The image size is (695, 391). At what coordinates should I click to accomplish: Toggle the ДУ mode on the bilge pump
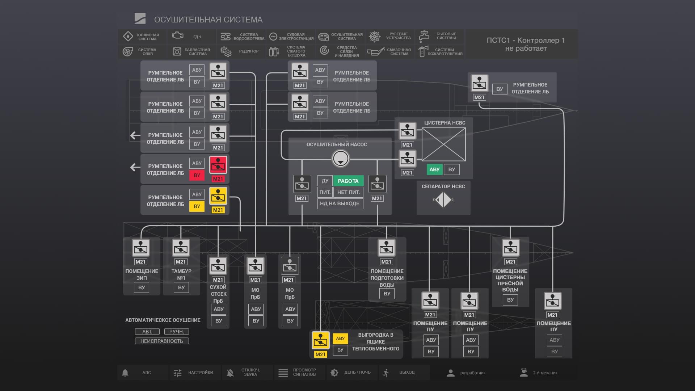pos(325,181)
